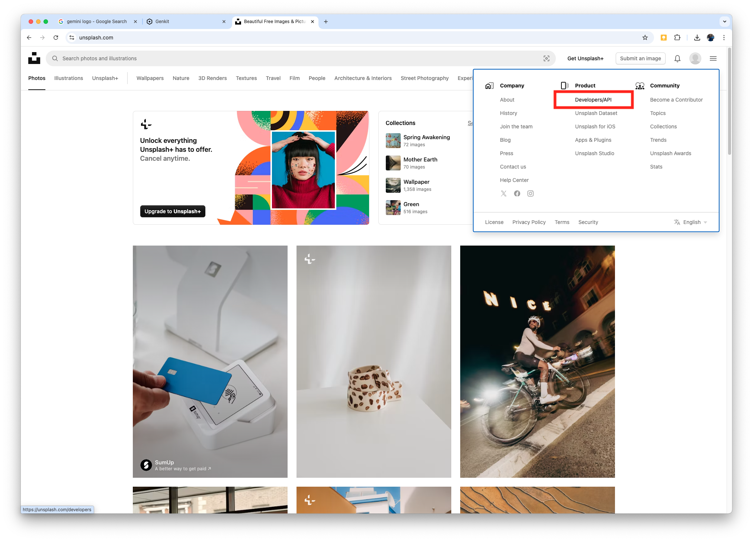Image resolution: width=753 pixels, height=541 pixels.
Task: Reload the page
Action: (56, 38)
